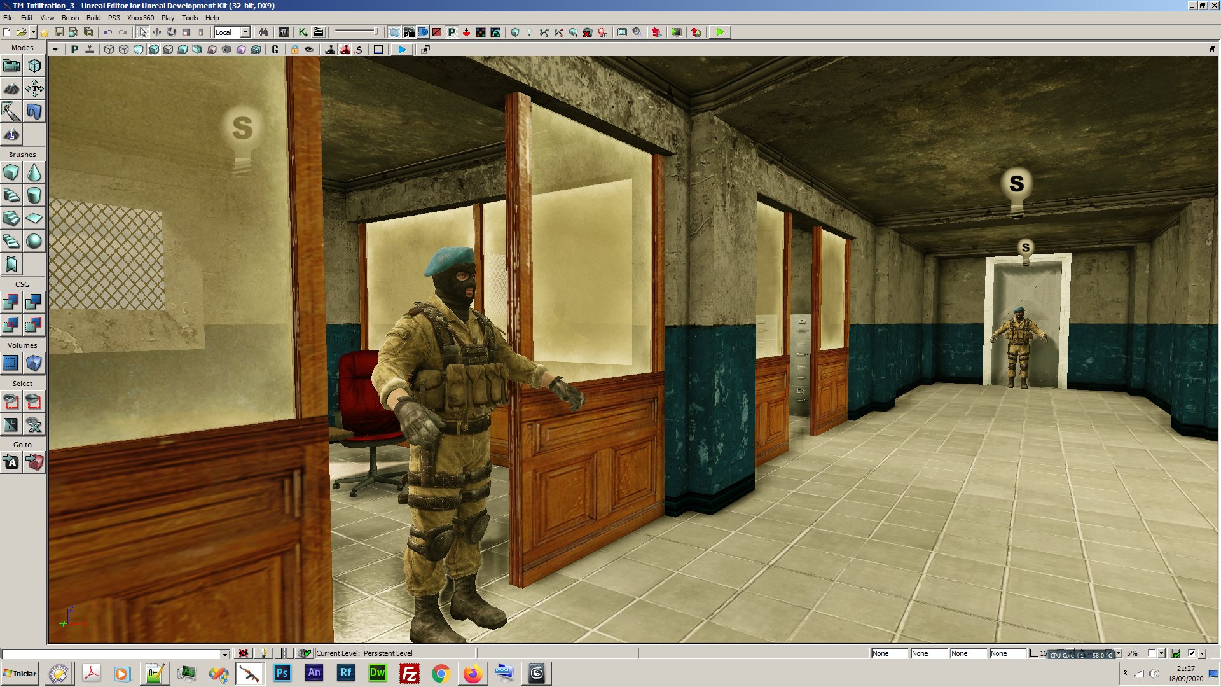
Task: Toggle Game view (G button)
Action: (275, 49)
